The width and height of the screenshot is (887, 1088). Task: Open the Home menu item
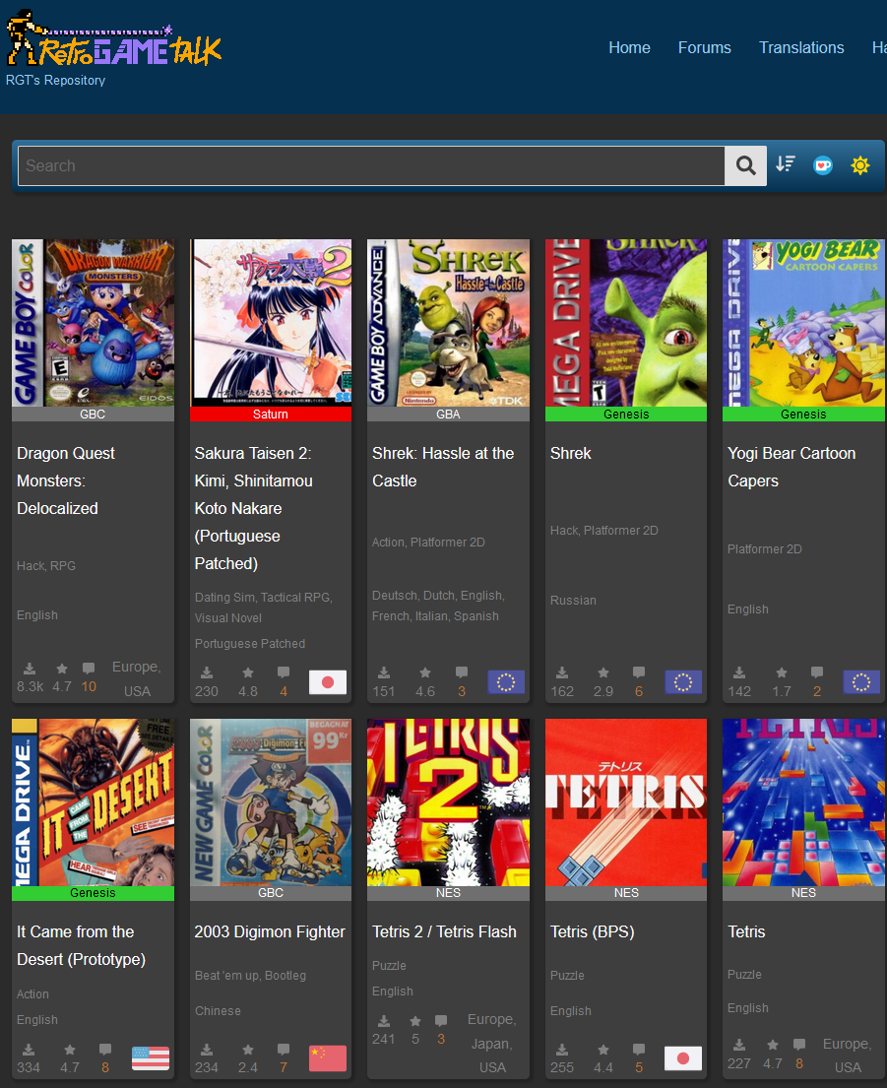[629, 48]
